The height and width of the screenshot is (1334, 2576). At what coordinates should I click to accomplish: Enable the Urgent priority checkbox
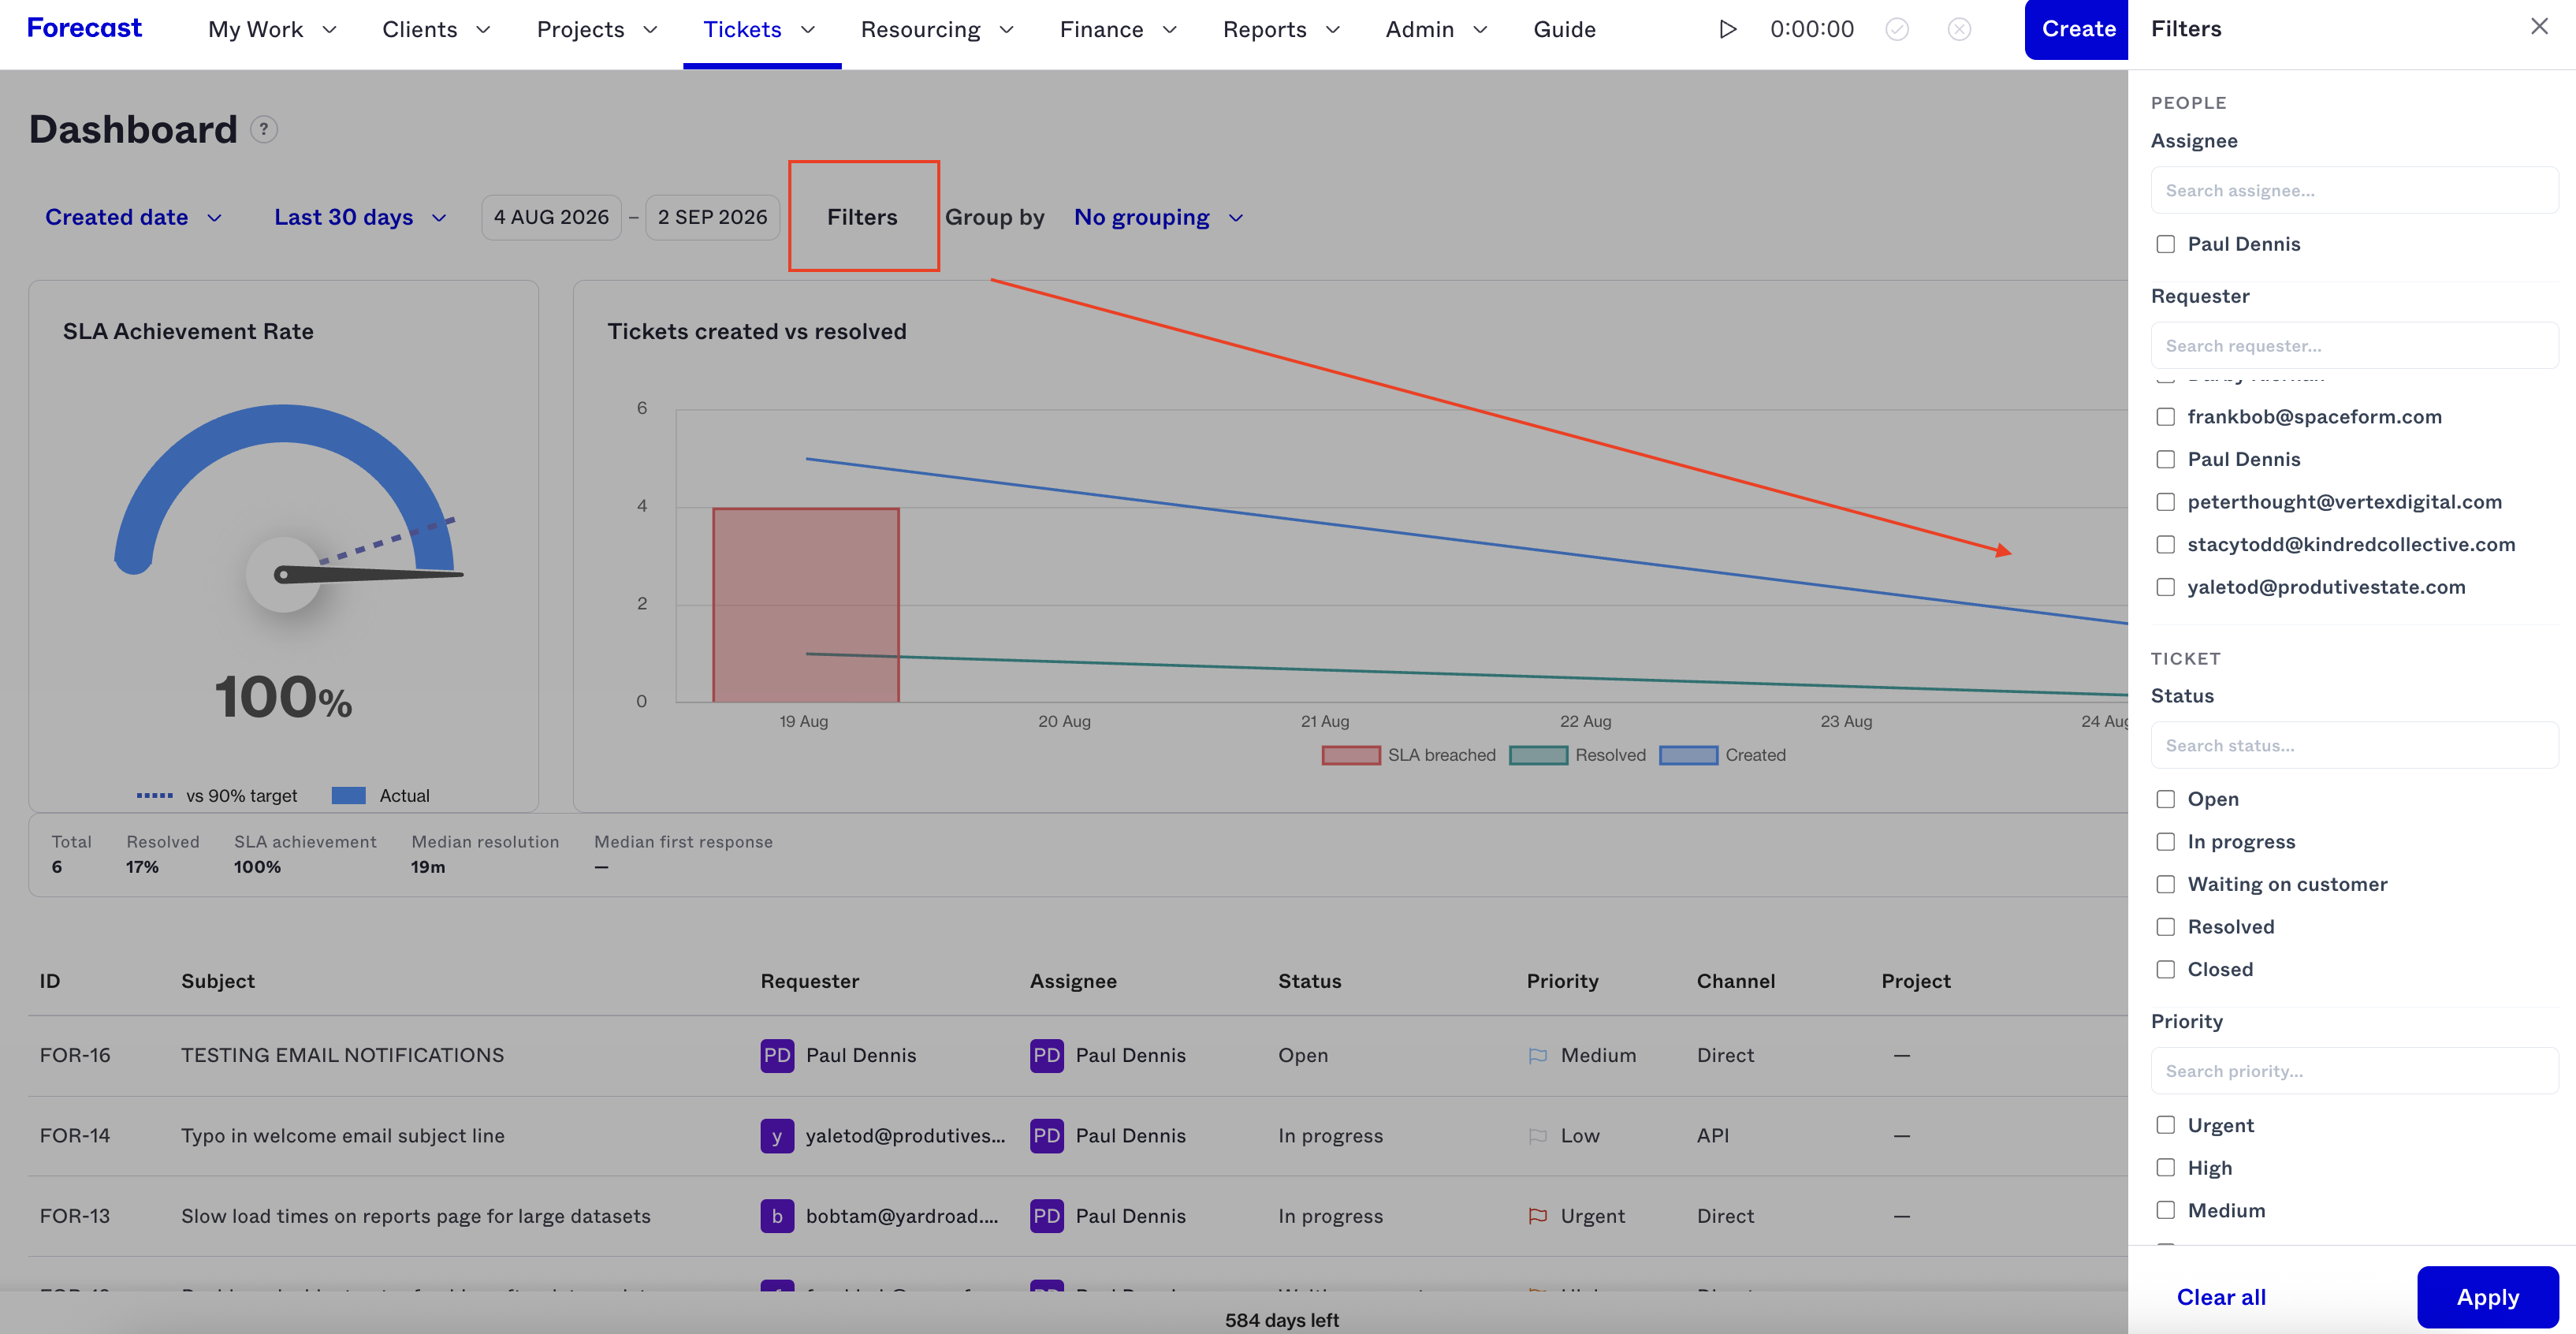point(2165,1125)
